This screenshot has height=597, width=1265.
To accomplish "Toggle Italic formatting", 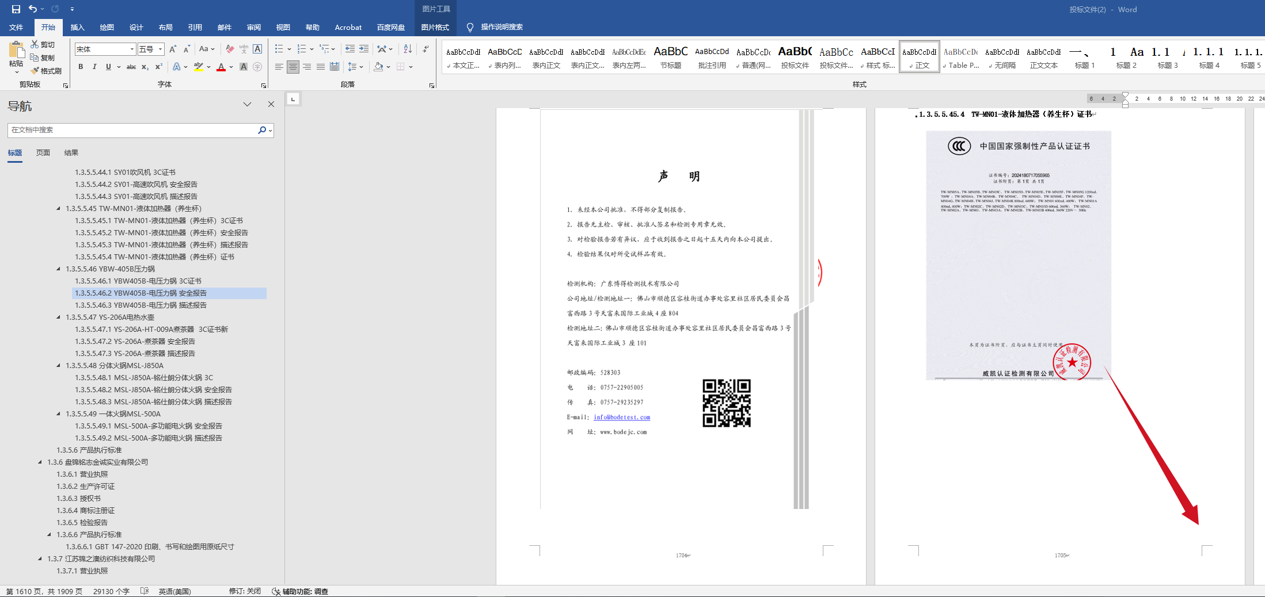I will click(x=94, y=67).
